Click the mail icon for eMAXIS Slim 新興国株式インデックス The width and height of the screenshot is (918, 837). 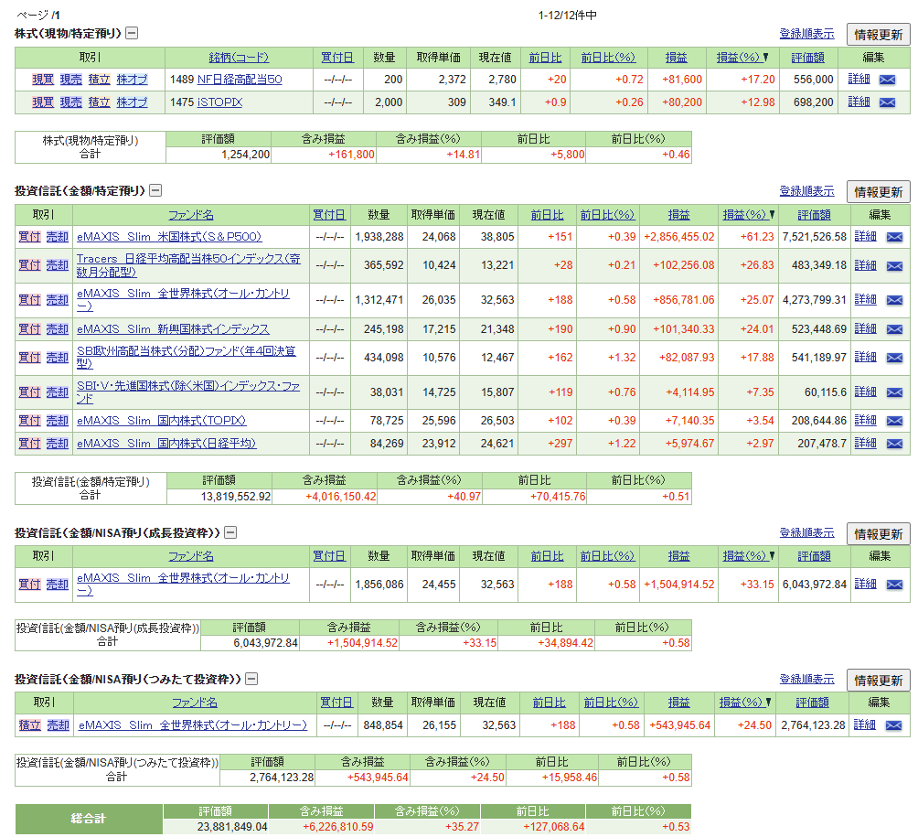(x=893, y=329)
